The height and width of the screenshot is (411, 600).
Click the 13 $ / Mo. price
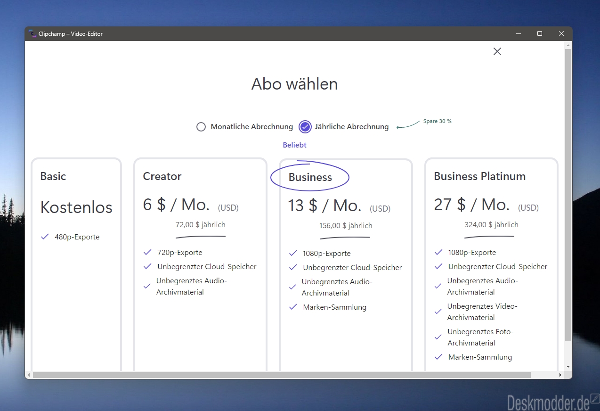pos(324,205)
